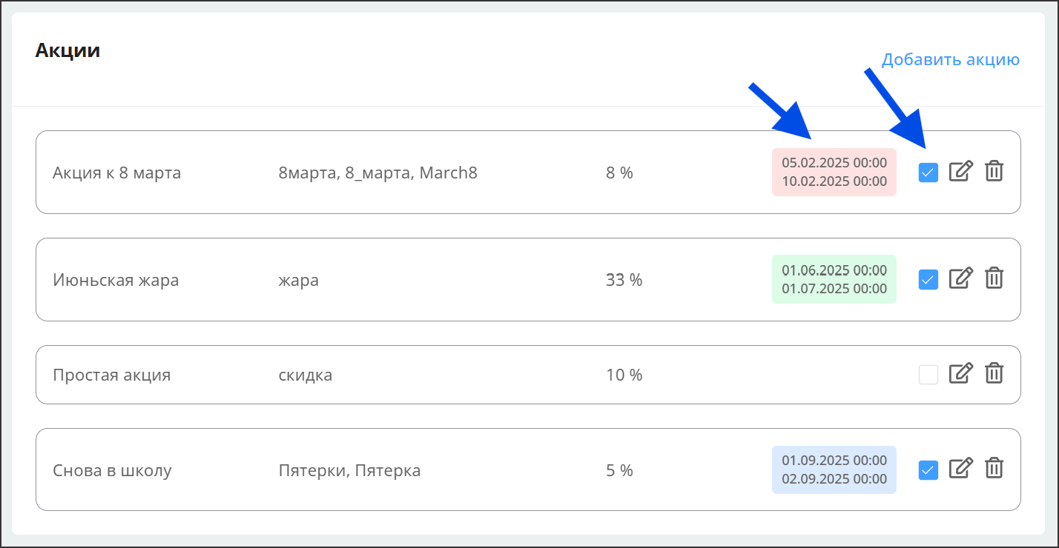Delete the "Акция к 8 марта" promotion
1059x548 pixels.
click(x=994, y=172)
